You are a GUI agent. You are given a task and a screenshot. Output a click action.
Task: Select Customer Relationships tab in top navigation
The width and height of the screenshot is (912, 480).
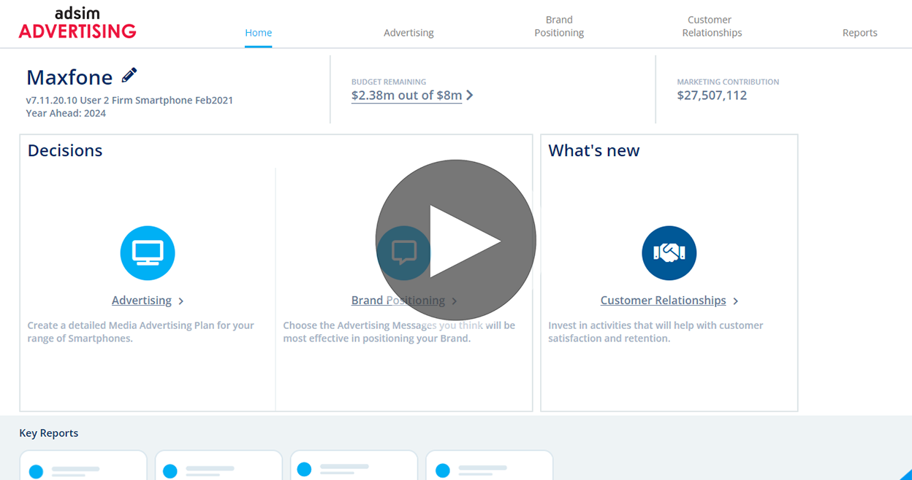711,26
